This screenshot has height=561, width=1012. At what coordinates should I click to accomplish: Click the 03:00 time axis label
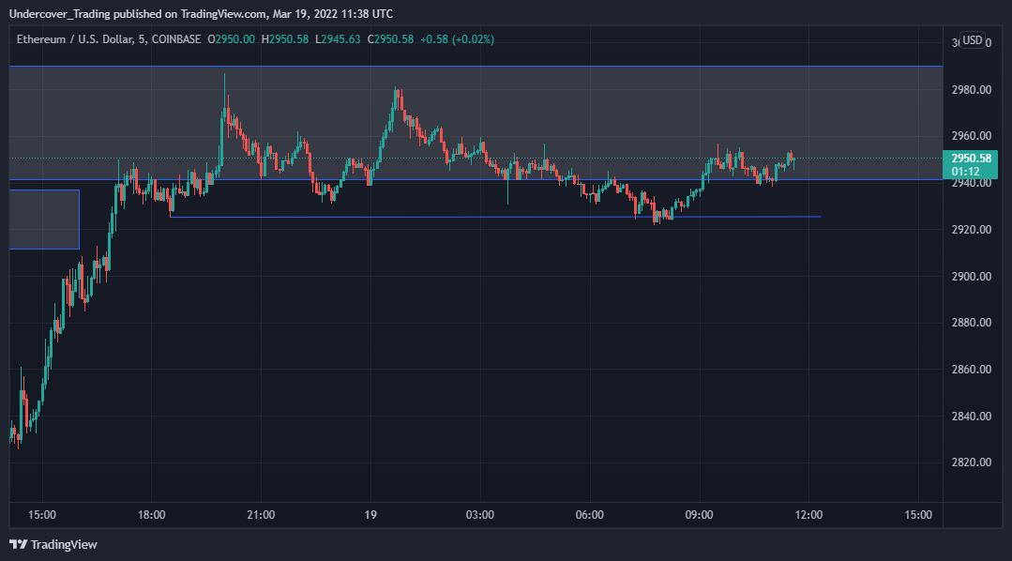[479, 515]
